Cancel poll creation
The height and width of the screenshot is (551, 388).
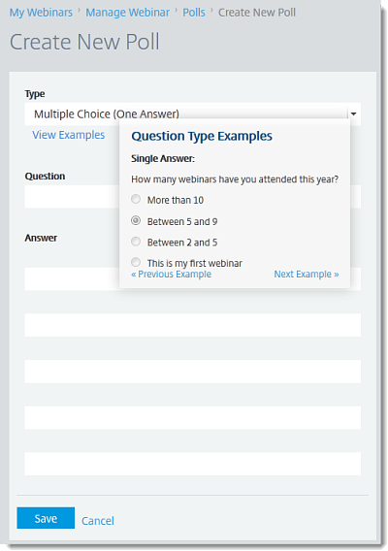coord(98,520)
